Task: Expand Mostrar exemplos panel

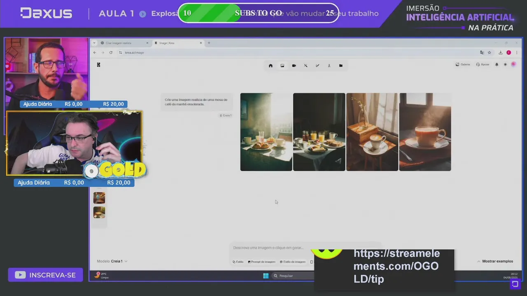Action: click(x=495, y=261)
